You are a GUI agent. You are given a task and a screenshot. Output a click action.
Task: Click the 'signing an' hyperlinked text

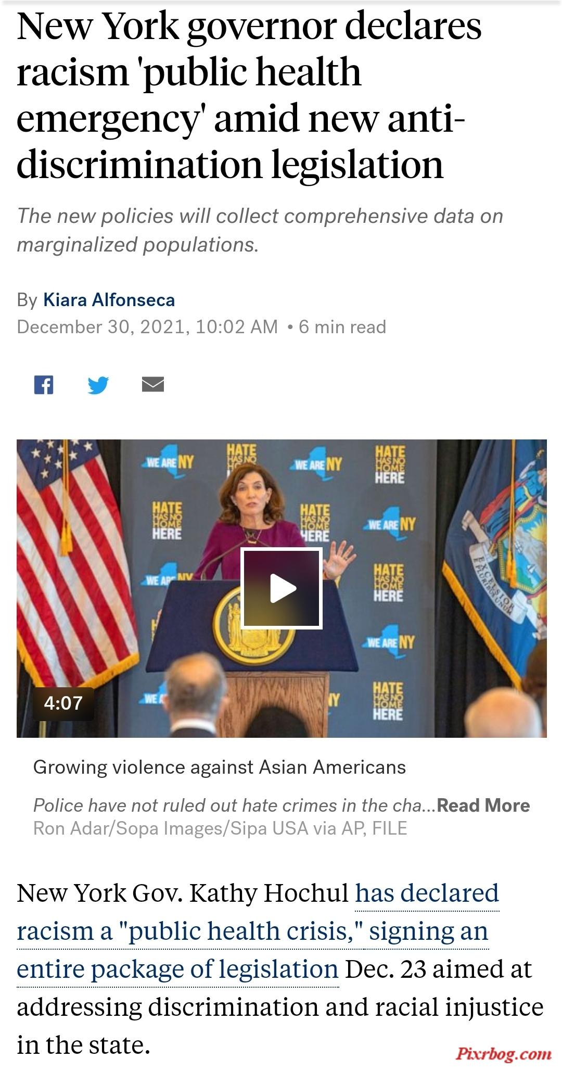(x=429, y=931)
